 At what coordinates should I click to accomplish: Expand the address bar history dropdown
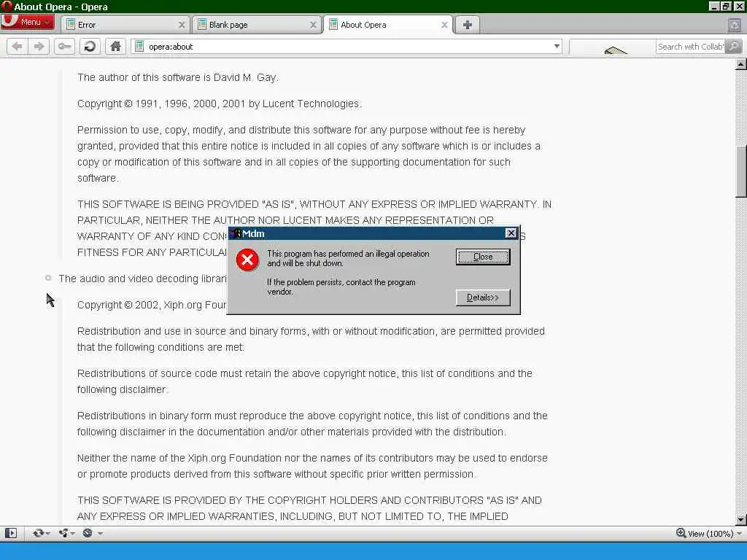click(557, 46)
